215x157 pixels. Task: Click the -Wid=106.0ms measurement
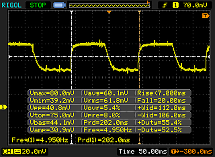click(x=161, y=115)
